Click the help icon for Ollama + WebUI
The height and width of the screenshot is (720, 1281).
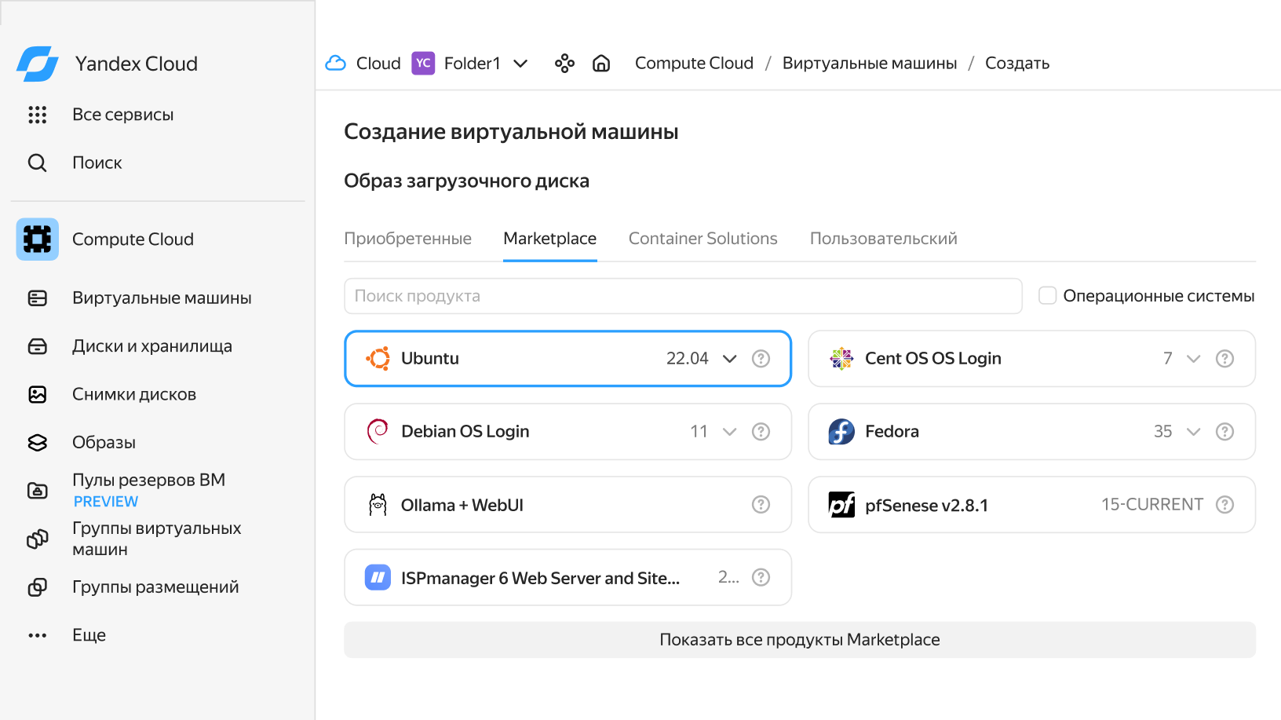point(761,505)
